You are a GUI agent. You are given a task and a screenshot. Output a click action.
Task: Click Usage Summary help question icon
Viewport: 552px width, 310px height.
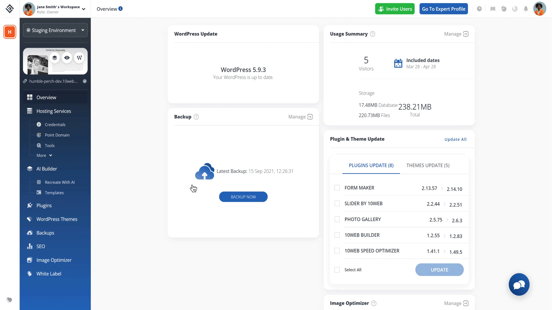pyautogui.click(x=373, y=34)
